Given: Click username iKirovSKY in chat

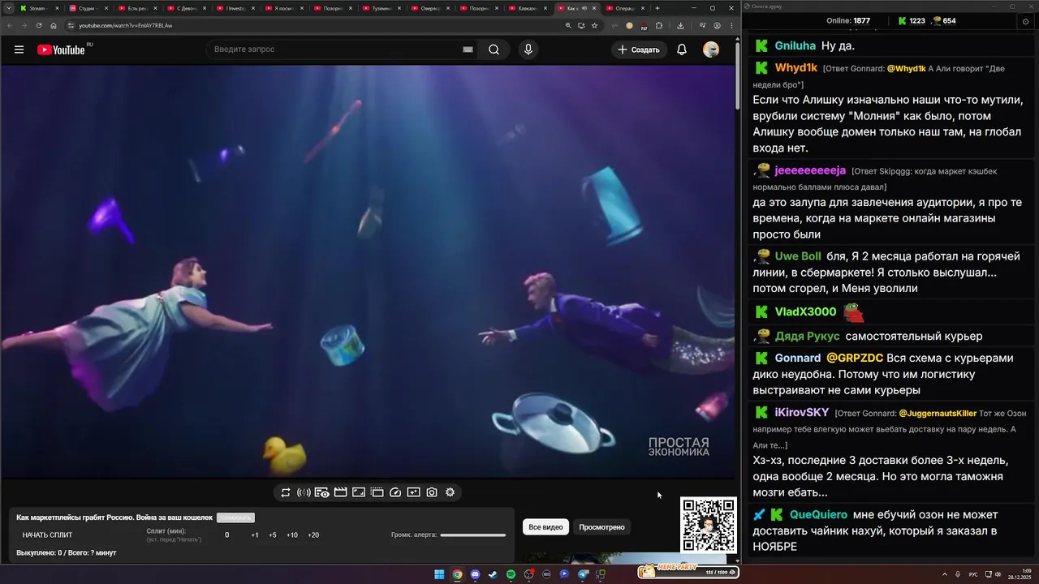Looking at the screenshot, I should tap(802, 413).
